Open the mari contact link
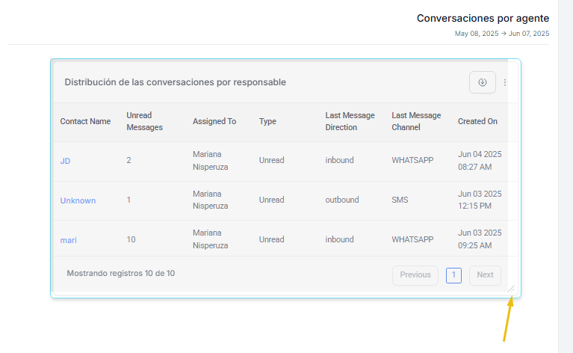This screenshot has width=573, height=353. pyautogui.click(x=68, y=240)
